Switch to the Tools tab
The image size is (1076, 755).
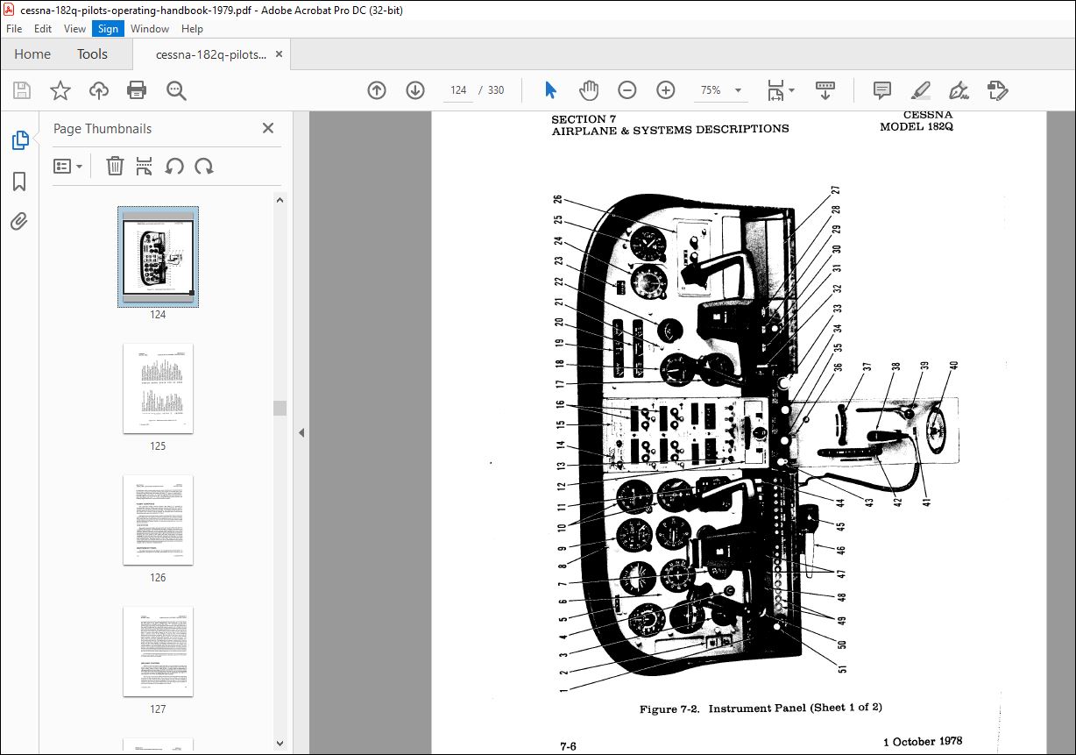point(92,54)
